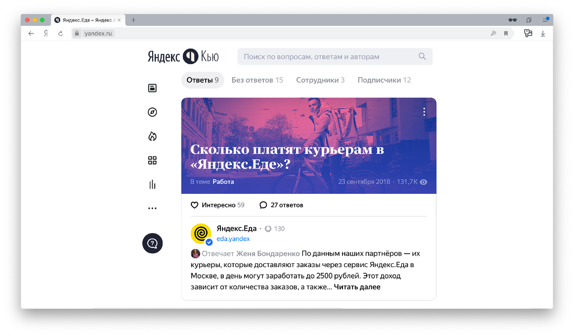Screen dimensions: 574x336
Task: Expand the answer with Читать далее
Action: point(357,287)
